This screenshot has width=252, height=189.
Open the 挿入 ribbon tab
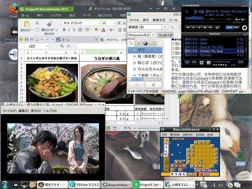click(40, 15)
